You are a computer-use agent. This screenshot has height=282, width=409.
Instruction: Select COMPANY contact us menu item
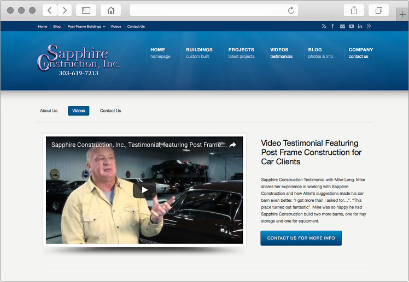point(361,53)
